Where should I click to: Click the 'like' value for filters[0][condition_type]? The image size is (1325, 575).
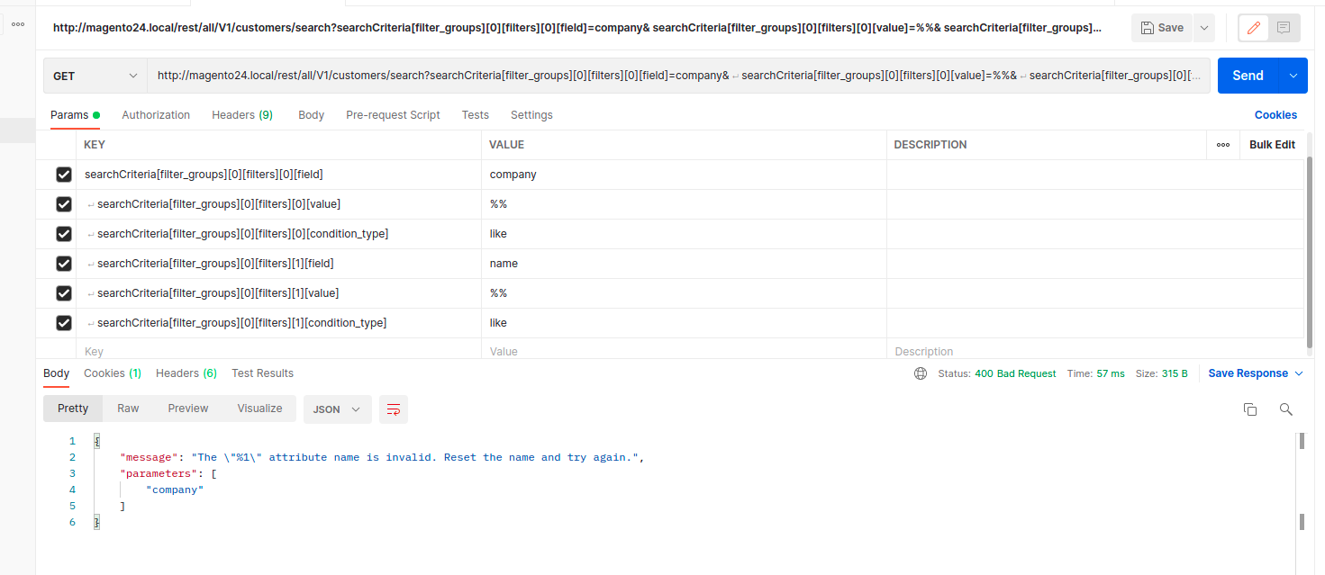pos(684,234)
